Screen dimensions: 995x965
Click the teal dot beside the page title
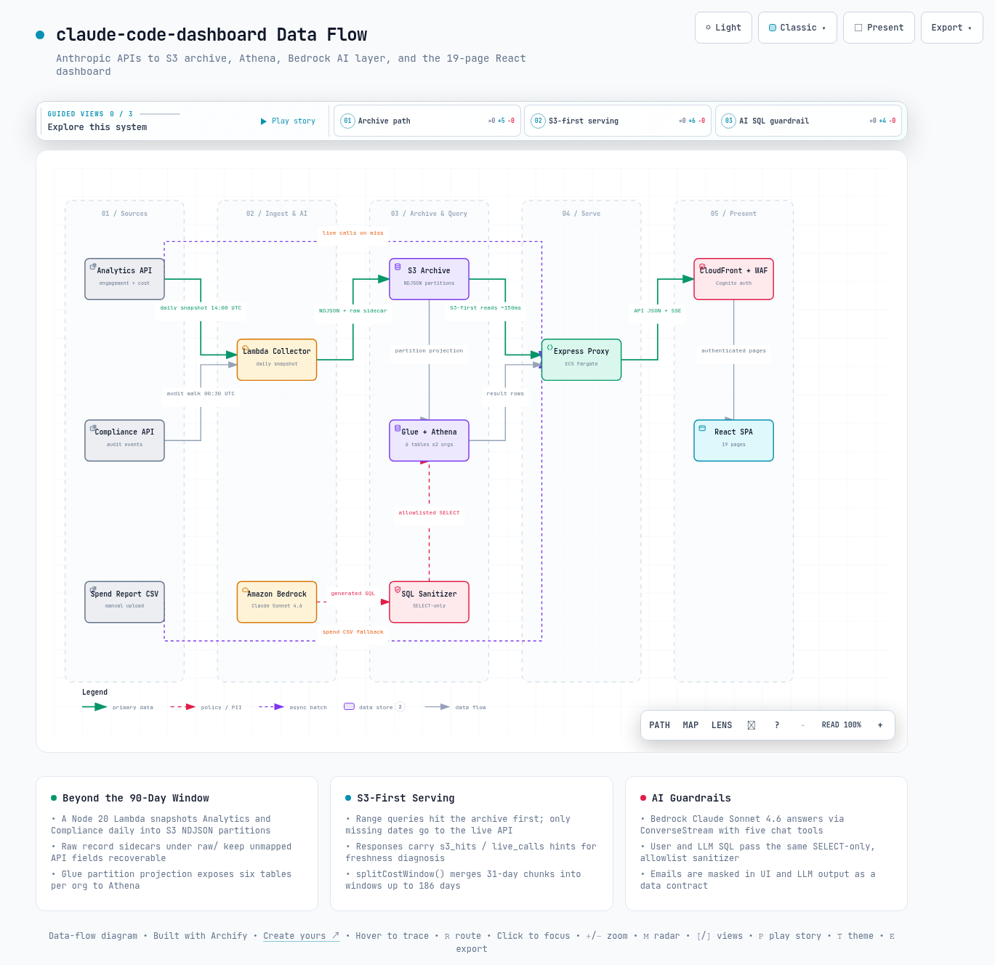[x=40, y=35]
